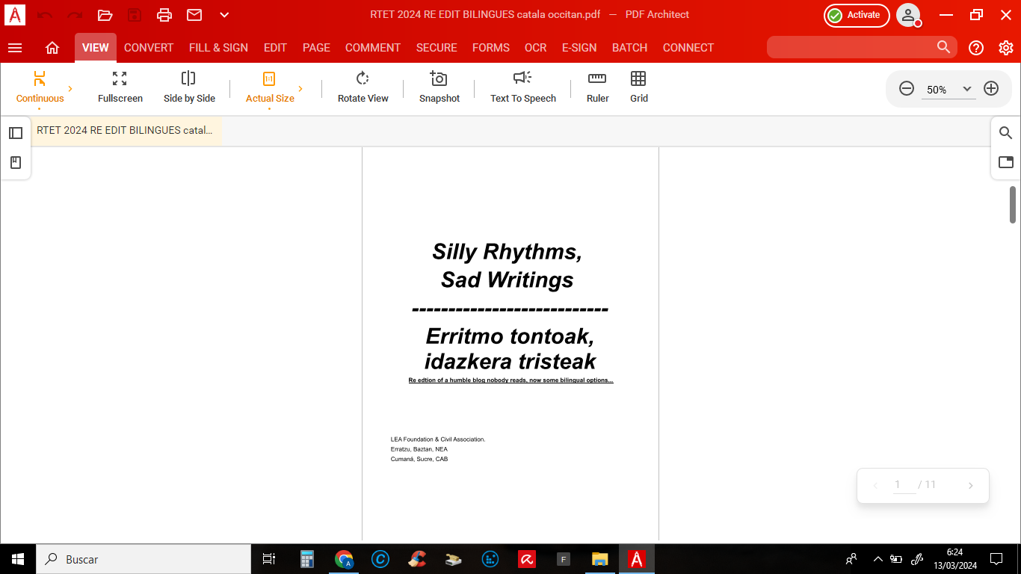Toggle the Ruler display
The height and width of the screenshot is (574, 1021).
click(597, 88)
